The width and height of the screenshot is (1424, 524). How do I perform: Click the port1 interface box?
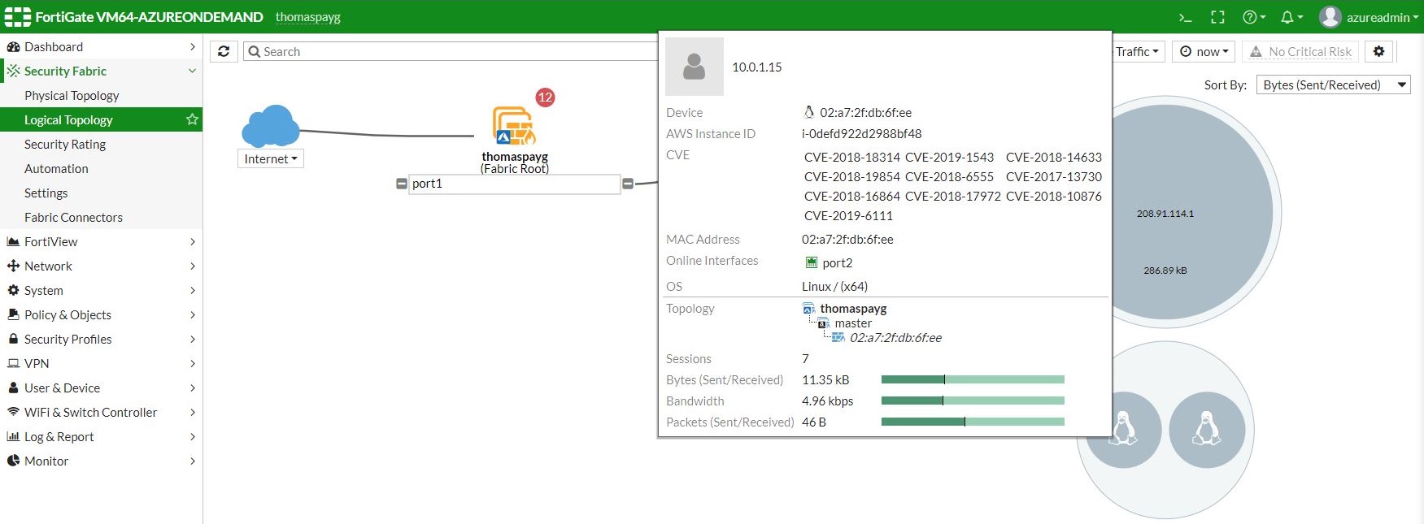click(514, 184)
